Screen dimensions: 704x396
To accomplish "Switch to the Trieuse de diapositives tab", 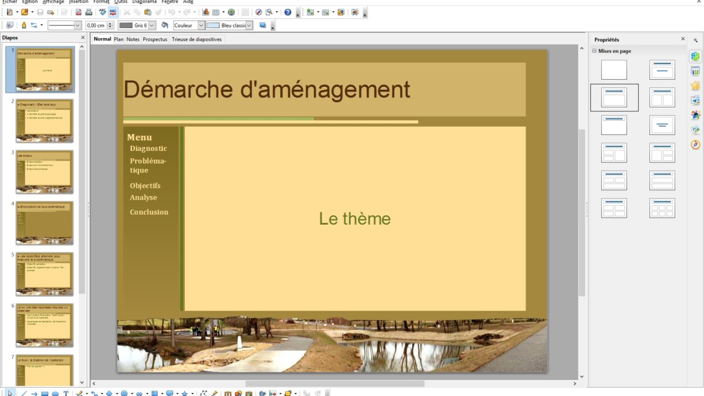I will point(197,39).
